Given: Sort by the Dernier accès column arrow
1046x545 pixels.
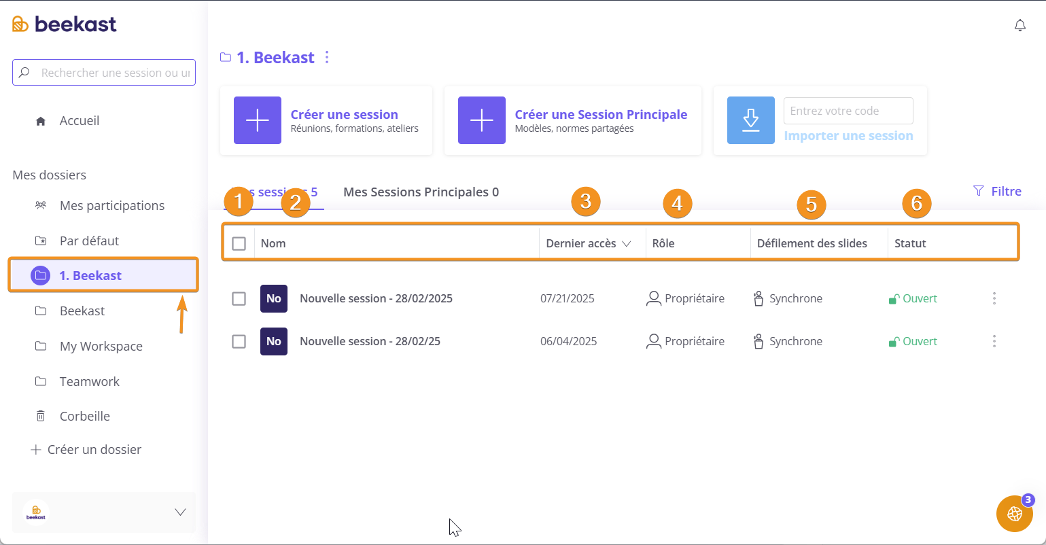Looking at the screenshot, I should pos(626,243).
